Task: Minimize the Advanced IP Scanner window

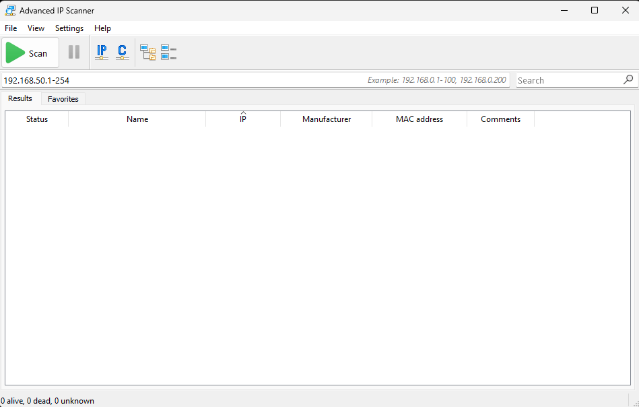Action: [x=564, y=11]
